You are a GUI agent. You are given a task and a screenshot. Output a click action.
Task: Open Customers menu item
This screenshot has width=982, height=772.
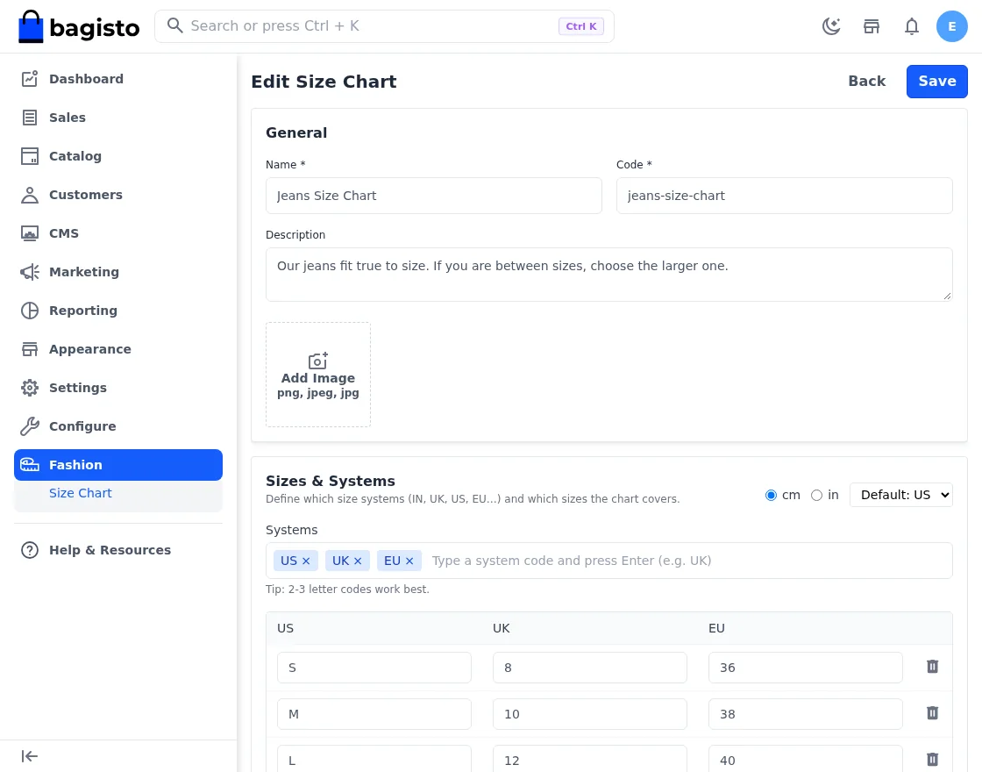(118, 195)
